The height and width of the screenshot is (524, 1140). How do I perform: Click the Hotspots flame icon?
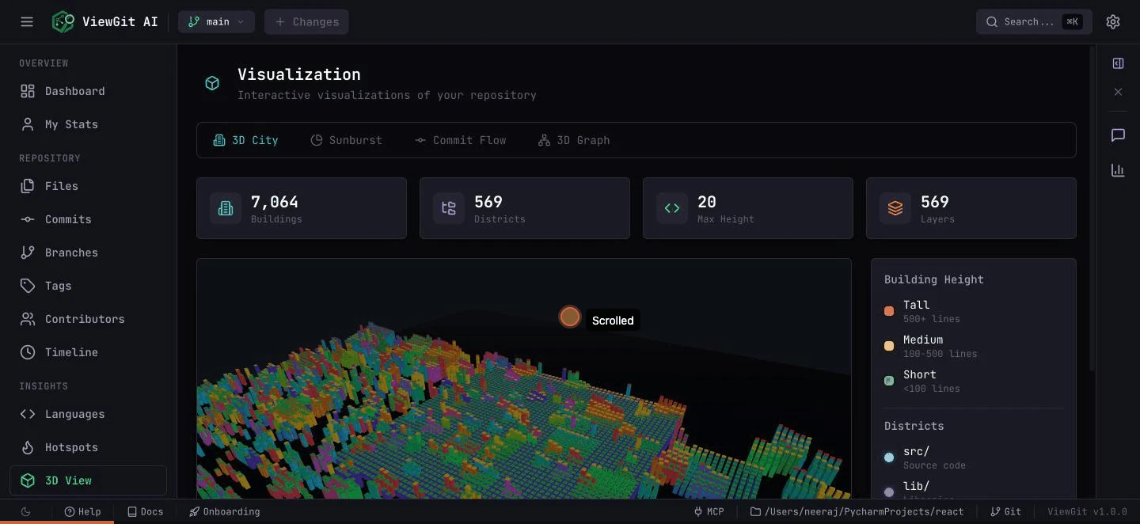(x=28, y=447)
